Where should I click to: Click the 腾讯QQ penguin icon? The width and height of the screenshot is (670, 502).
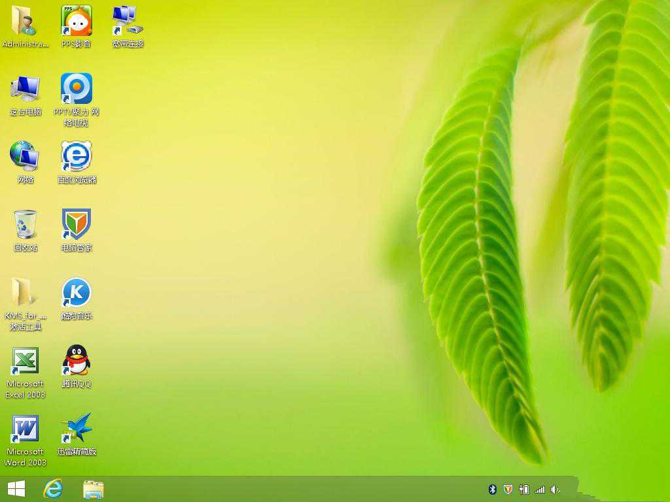(x=77, y=361)
